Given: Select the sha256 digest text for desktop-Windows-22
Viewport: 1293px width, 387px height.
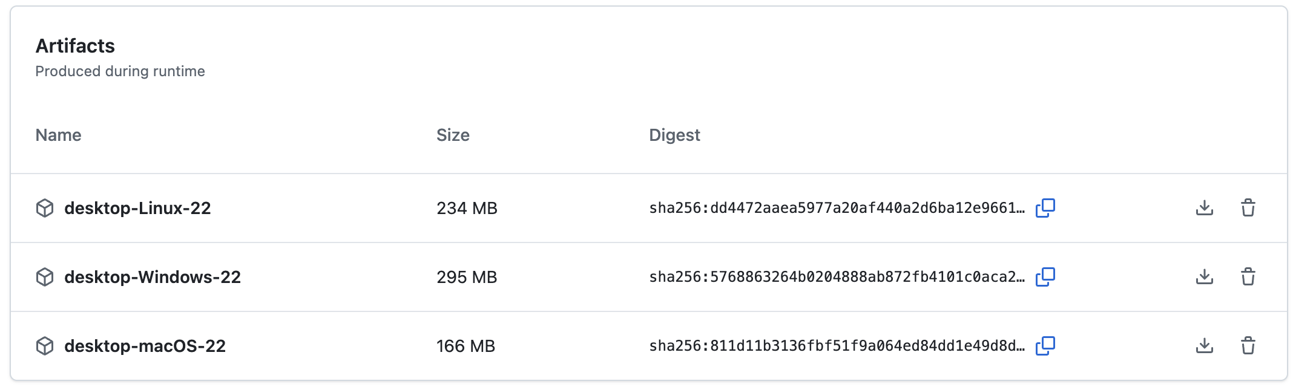Looking at the screenshot, I should pyautogui.click(x=837, y=277).
